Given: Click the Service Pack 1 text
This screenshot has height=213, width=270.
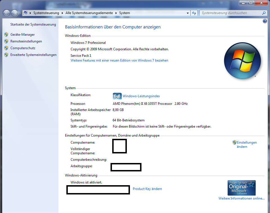Looking at the screenshot, I should coord(81,56).
